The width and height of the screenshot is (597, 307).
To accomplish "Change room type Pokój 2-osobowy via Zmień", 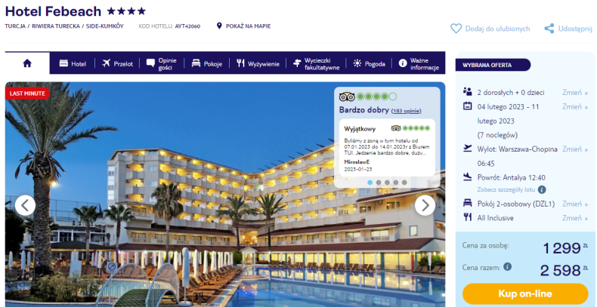I will pos(575,204).
